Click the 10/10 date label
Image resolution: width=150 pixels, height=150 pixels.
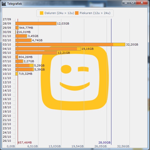pos(7,74)
